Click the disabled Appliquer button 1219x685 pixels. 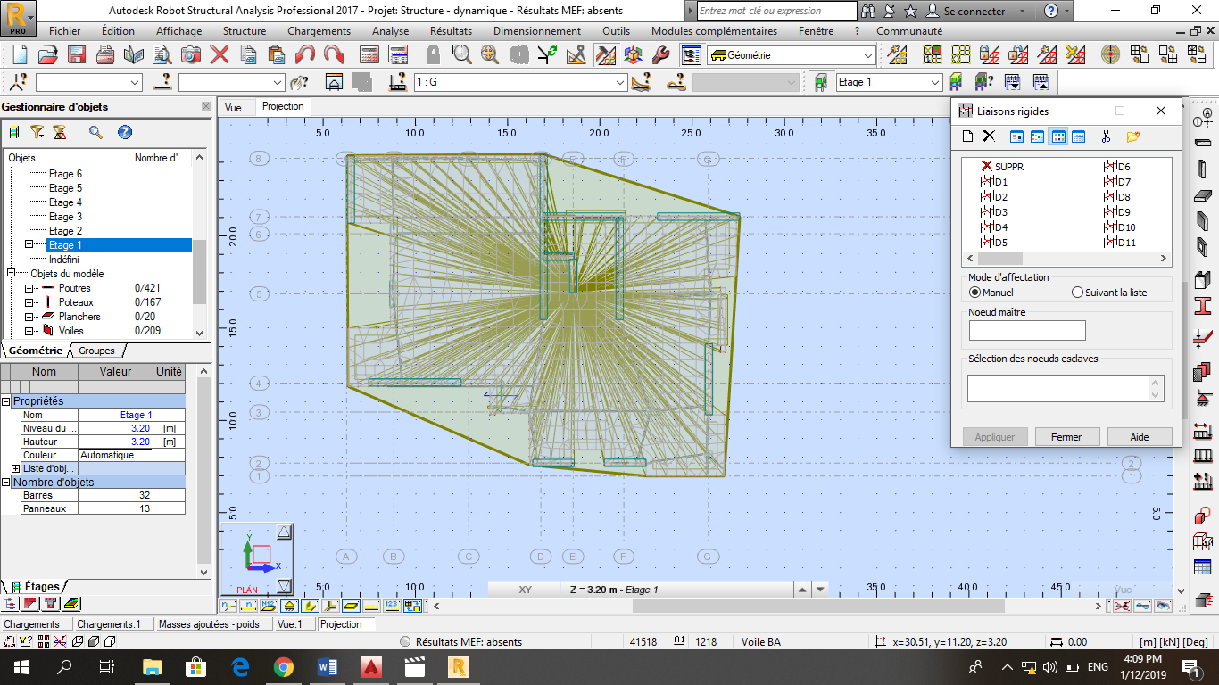coord(994,437)
